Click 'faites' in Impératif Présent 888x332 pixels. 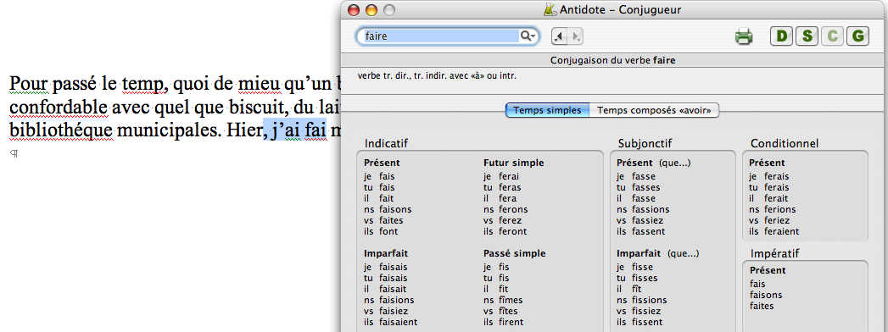tap(762, 306)
